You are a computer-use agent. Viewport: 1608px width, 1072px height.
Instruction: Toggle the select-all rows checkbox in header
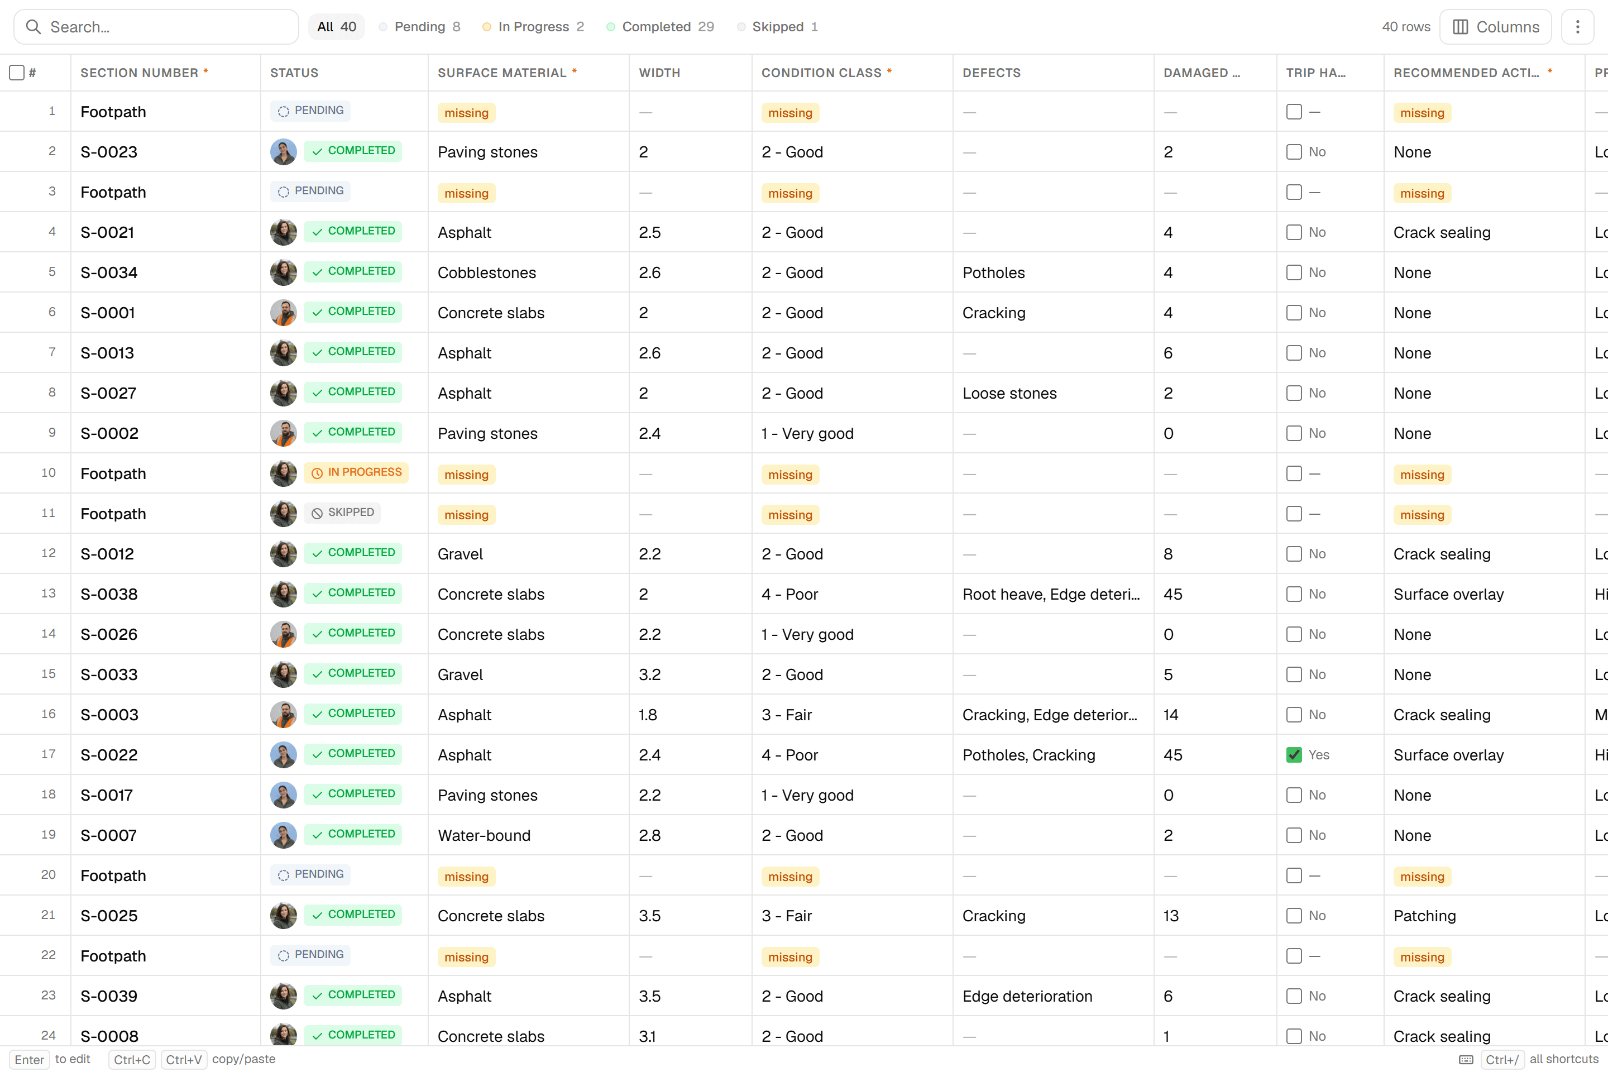17,73
